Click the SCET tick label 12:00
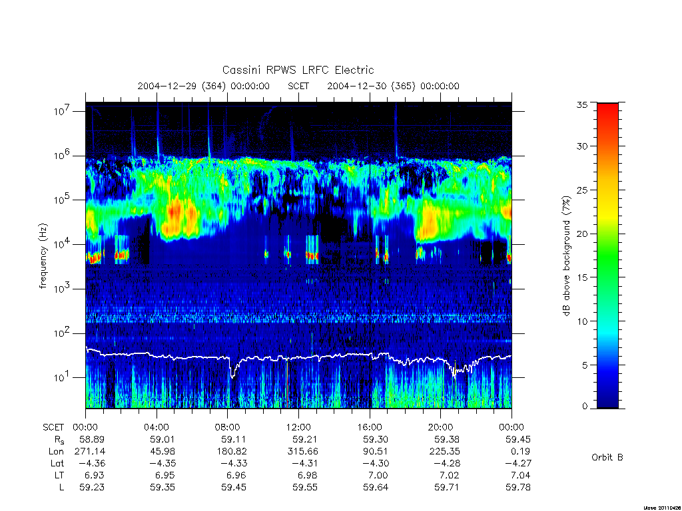 [x=299, y=427]
